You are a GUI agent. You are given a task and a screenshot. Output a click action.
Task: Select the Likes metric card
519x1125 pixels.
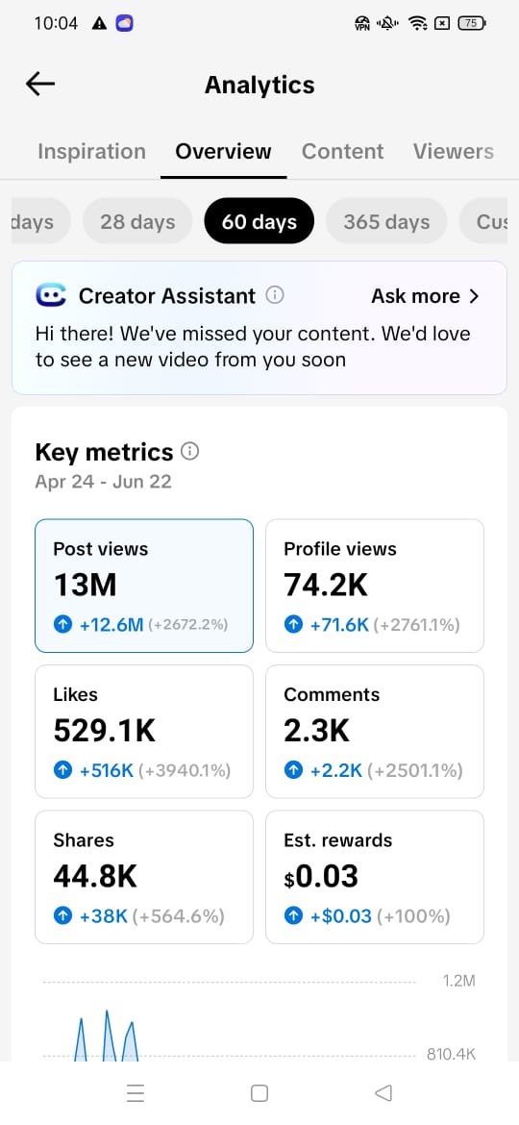[x=144, y=731]
